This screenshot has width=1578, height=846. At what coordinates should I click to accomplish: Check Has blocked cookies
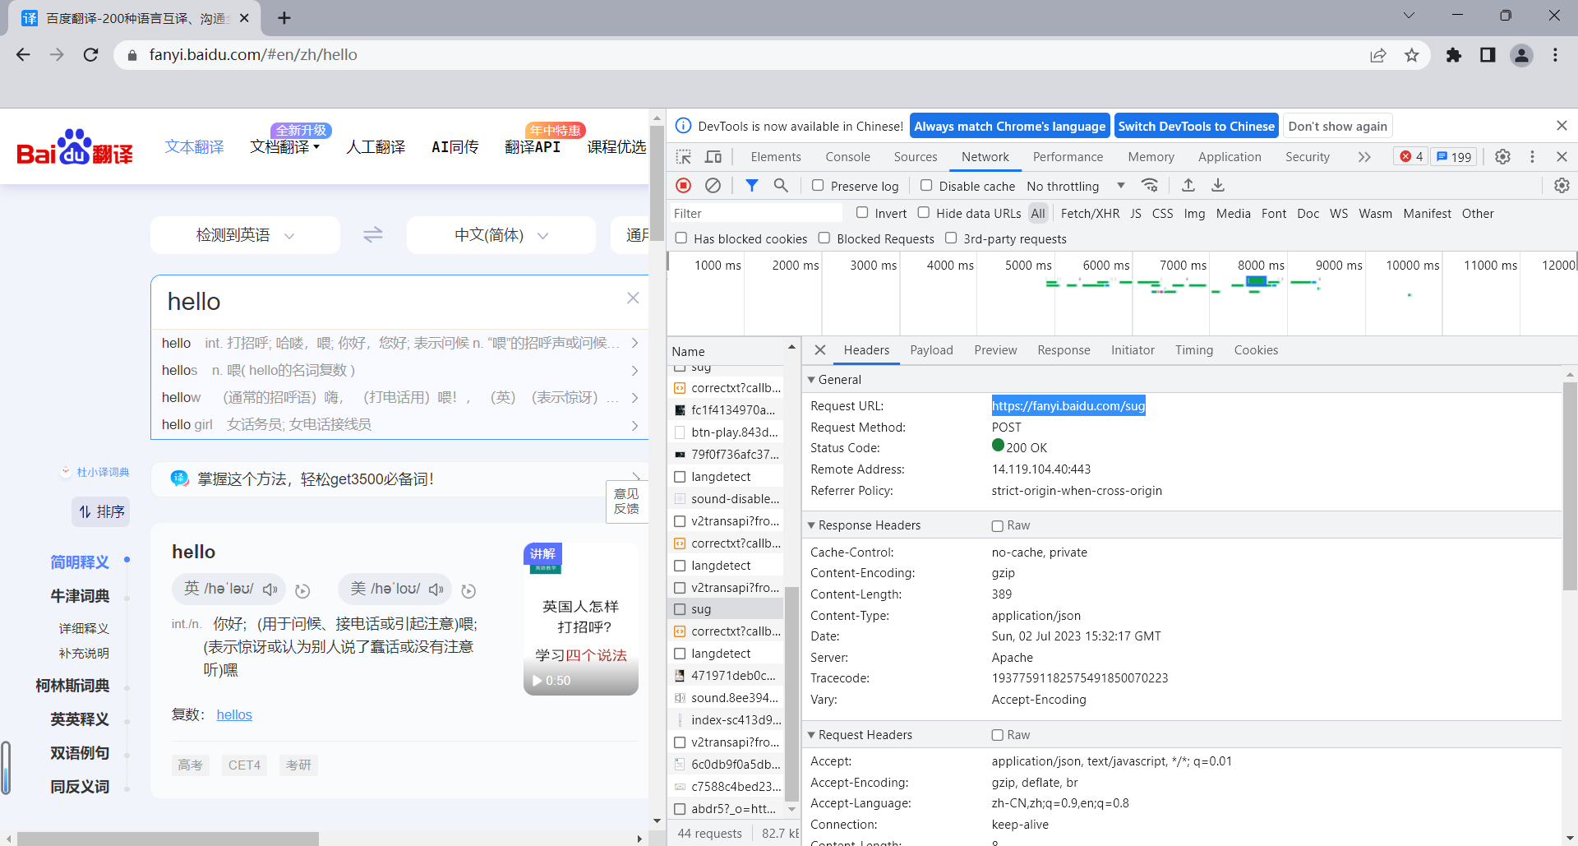point(681,238)
